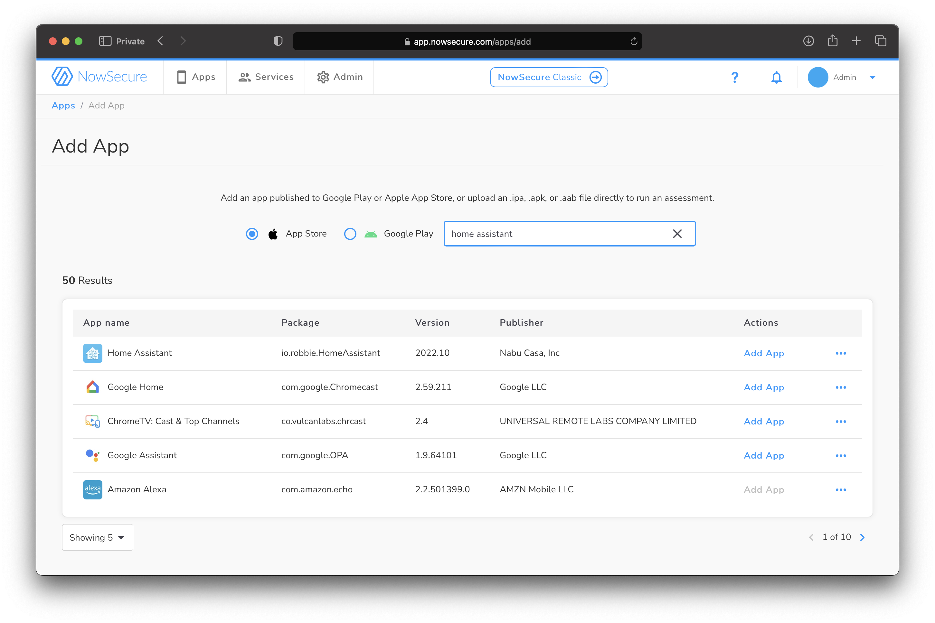This screenshot has height=623, width=935.
Task: Click the Private browsing label
Action: point(130,41)
